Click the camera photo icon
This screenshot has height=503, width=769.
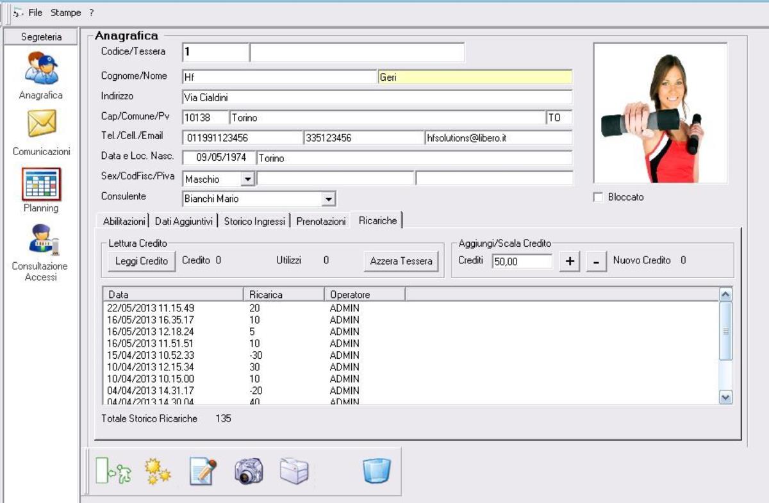tap(248, 472)
